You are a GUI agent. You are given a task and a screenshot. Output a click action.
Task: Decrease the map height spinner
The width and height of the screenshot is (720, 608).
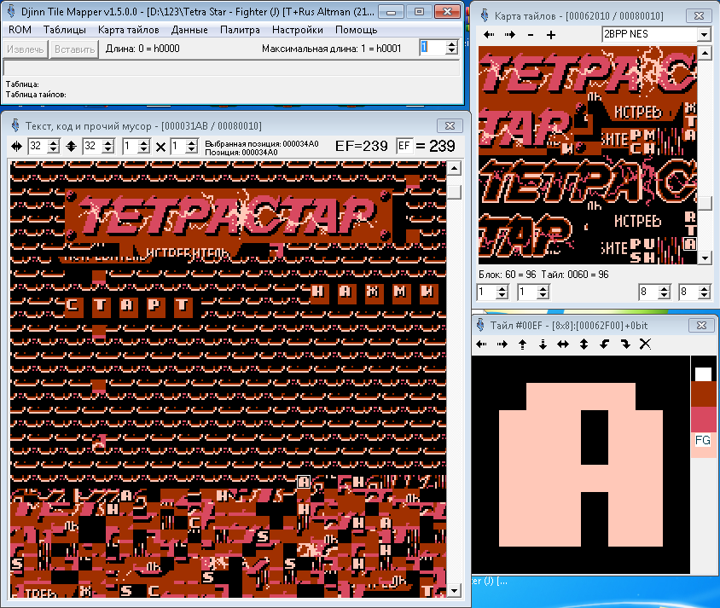coord(107,150)
